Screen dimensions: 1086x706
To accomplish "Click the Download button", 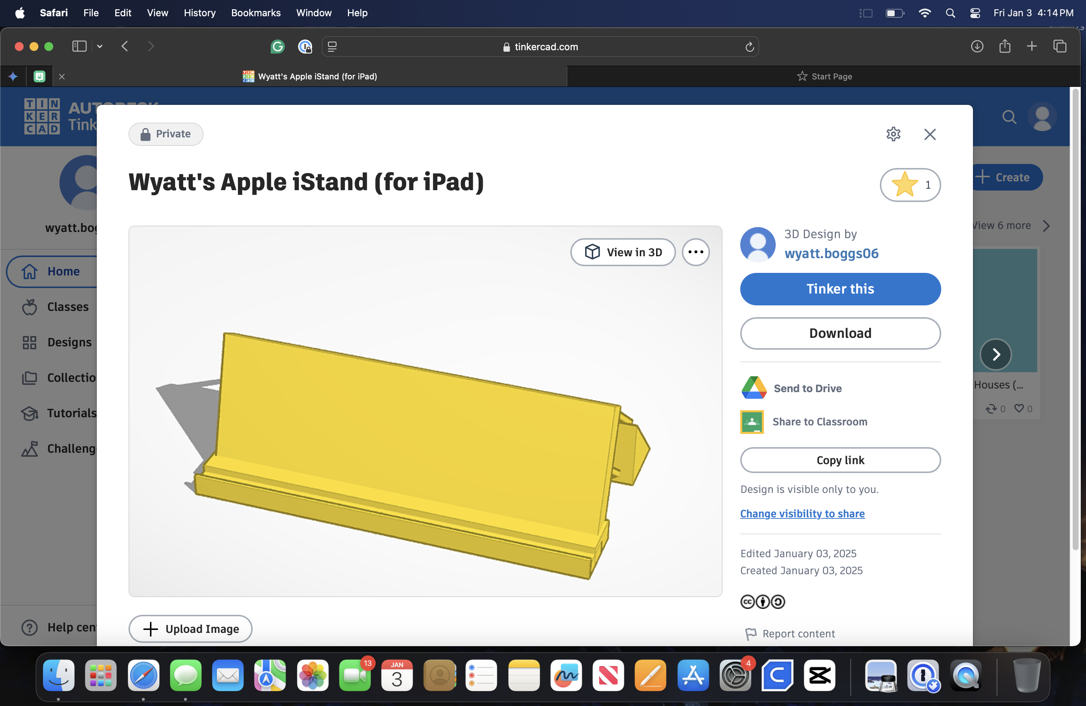I will pos(840,333).
